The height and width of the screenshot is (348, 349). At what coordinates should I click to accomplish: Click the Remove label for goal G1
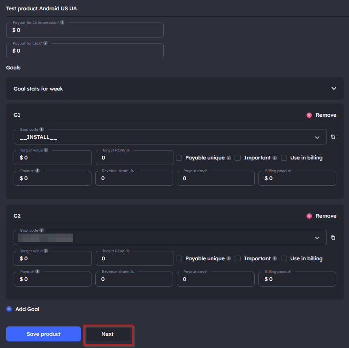tap(326, 115)
